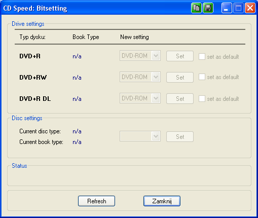This screenshot has width=258, height=218.
Task: Click the Book Type column header
Action: (x=86, y=37)
